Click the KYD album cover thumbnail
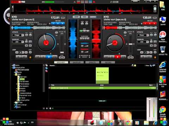The width and height of the screenshot is (169, 126). coord(102,75)
